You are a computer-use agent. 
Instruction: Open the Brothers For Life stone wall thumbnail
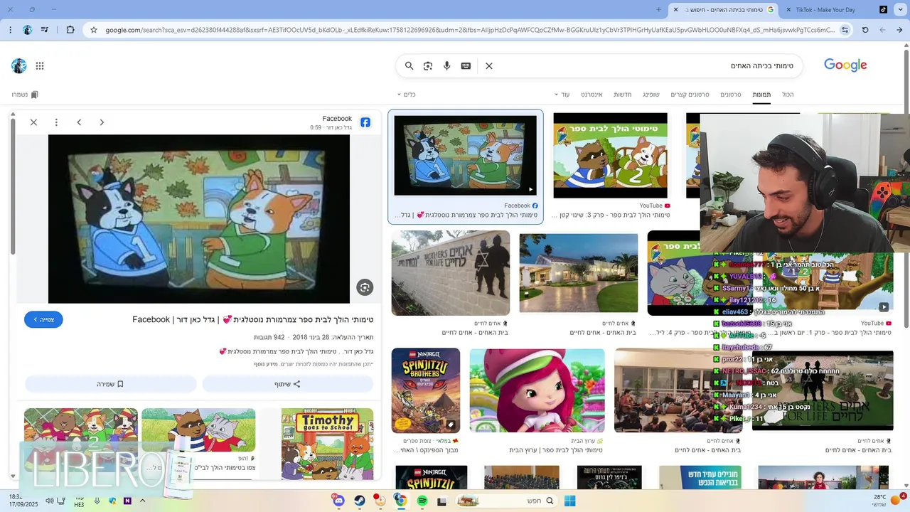451,273
